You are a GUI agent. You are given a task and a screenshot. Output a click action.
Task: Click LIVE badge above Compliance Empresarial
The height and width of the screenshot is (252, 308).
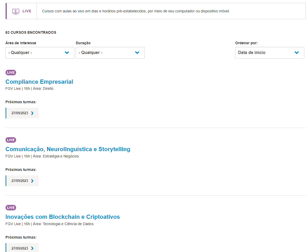(11, 73)
